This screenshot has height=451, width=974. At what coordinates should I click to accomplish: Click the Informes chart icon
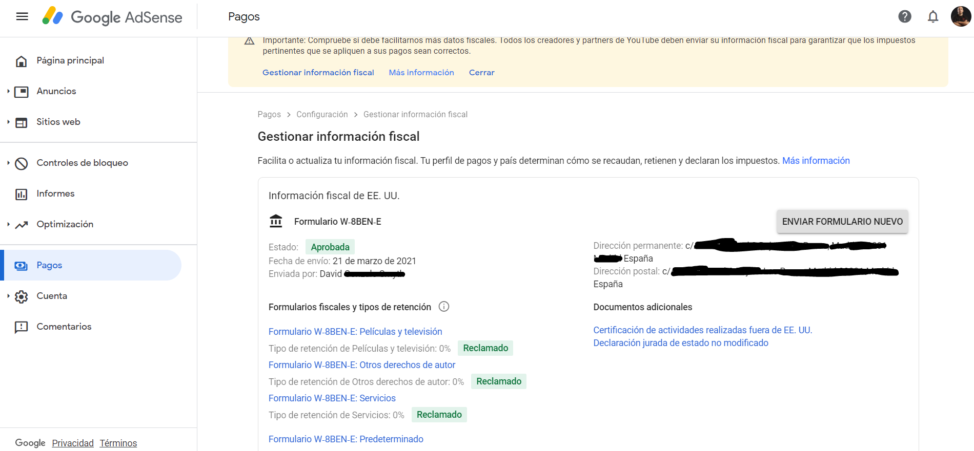pyautogui.click(x=22, y=194)
